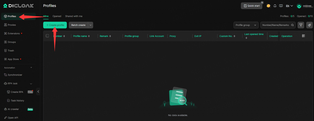Viewport: 314px width, 121px height.
Task: Toggle the light/dark theme sun icon
Action: 268,6
